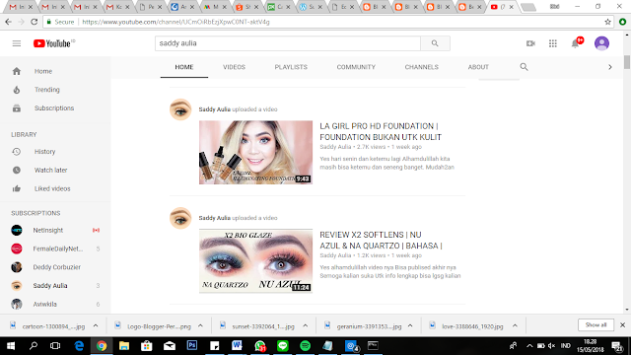Open Subscriptions in the sidebar
Viewport: 631px width, 355px height.
[55, 108]
